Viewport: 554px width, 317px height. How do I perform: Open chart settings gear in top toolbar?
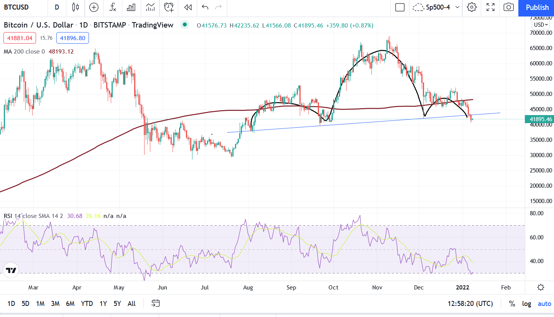[x=472, y=7]
